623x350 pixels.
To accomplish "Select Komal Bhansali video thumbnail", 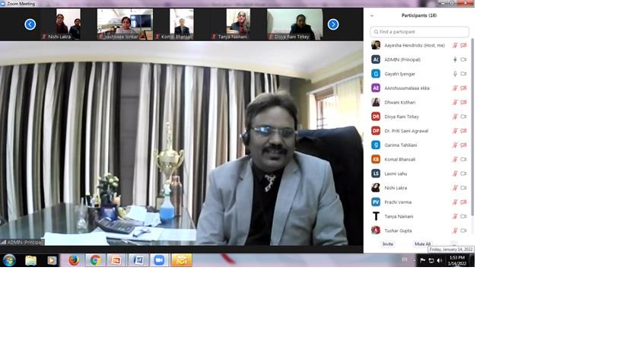I will point(173,24).
